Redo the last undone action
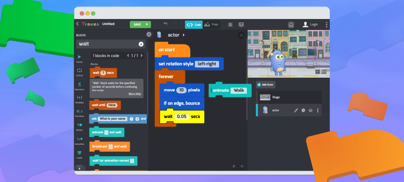404x182 pixels. click(x=176, y=24)
